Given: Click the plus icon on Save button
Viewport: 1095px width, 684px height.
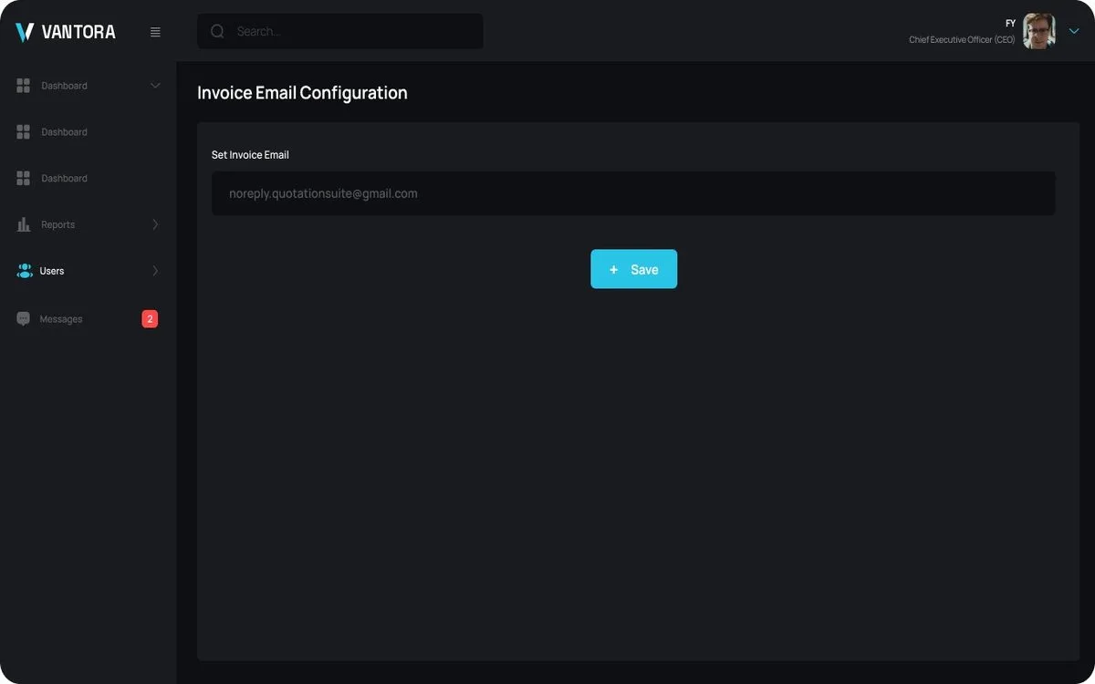Looking at the screenshot, I should (614, 270).
